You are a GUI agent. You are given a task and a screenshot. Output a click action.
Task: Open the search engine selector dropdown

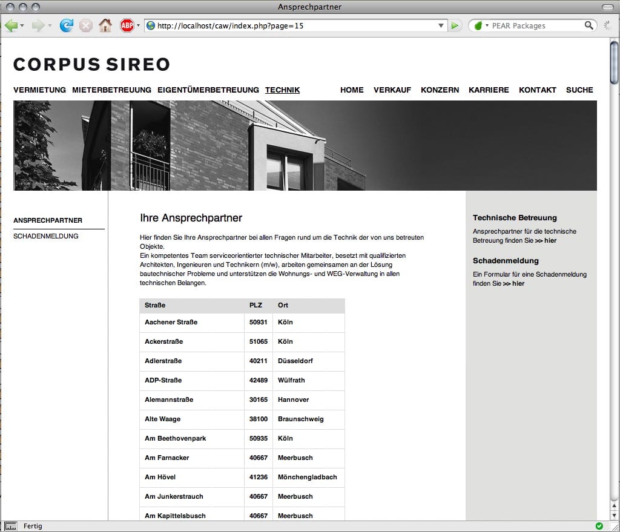point(480,25)
